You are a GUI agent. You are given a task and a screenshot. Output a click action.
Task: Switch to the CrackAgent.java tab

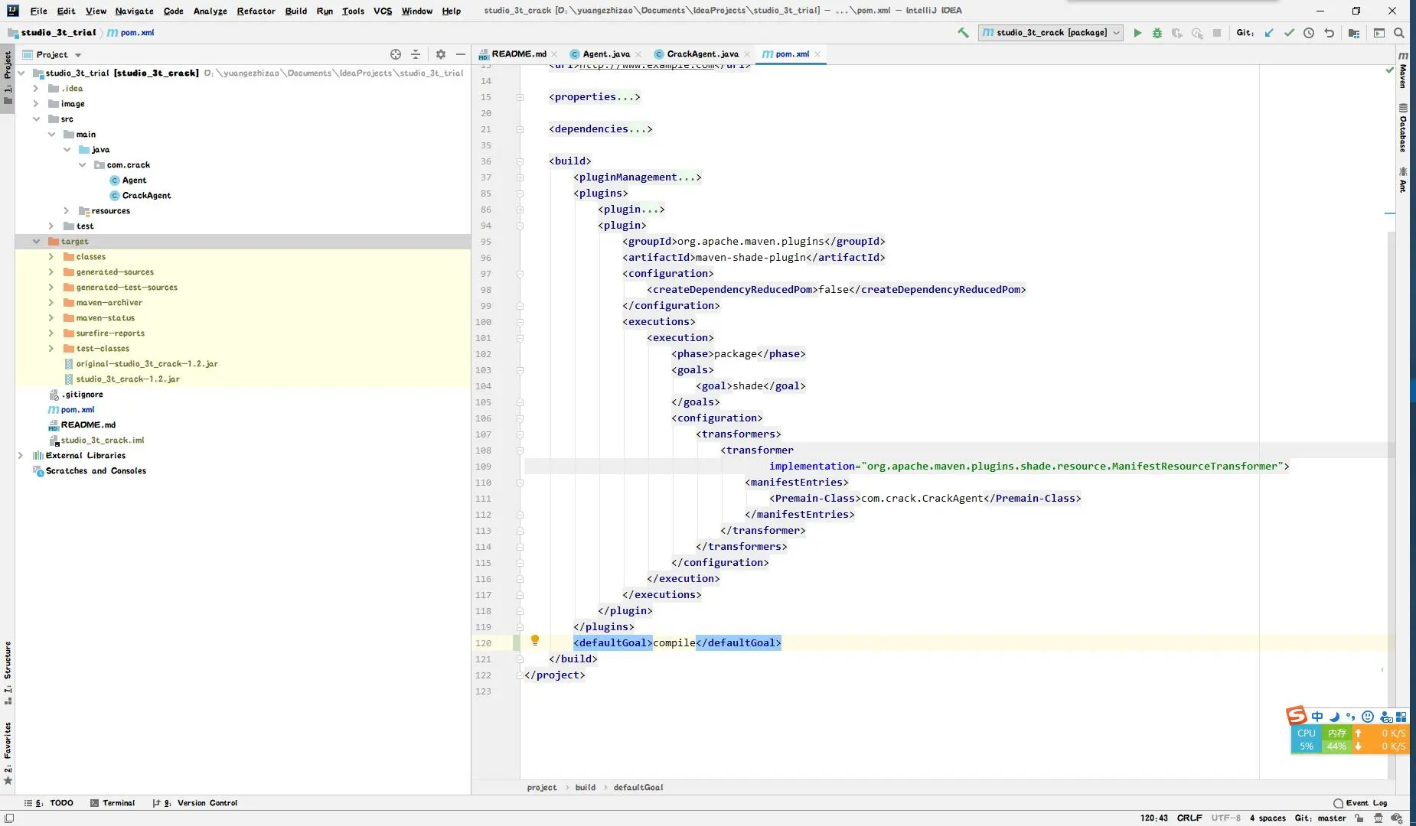coord(703,54)
